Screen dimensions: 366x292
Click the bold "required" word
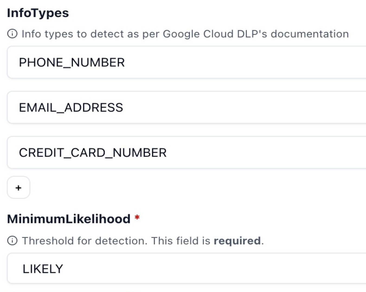237,241
